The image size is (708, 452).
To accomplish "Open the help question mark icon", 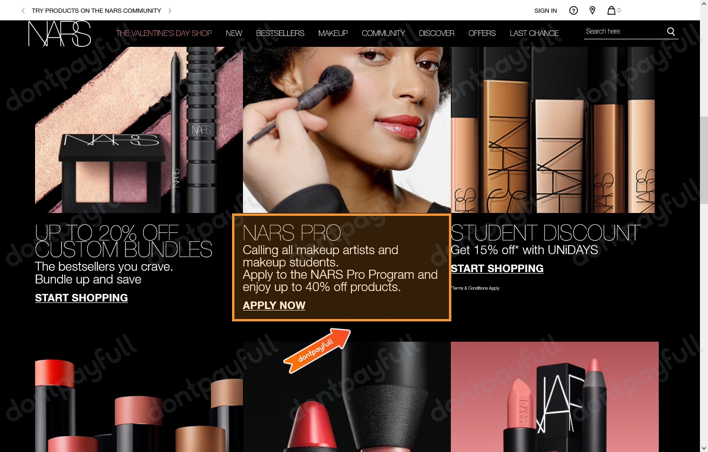I will pos(574,10).
